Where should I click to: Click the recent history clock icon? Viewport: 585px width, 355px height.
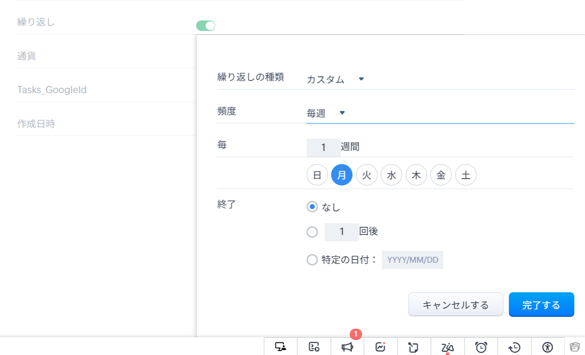(x=515, y=347)
